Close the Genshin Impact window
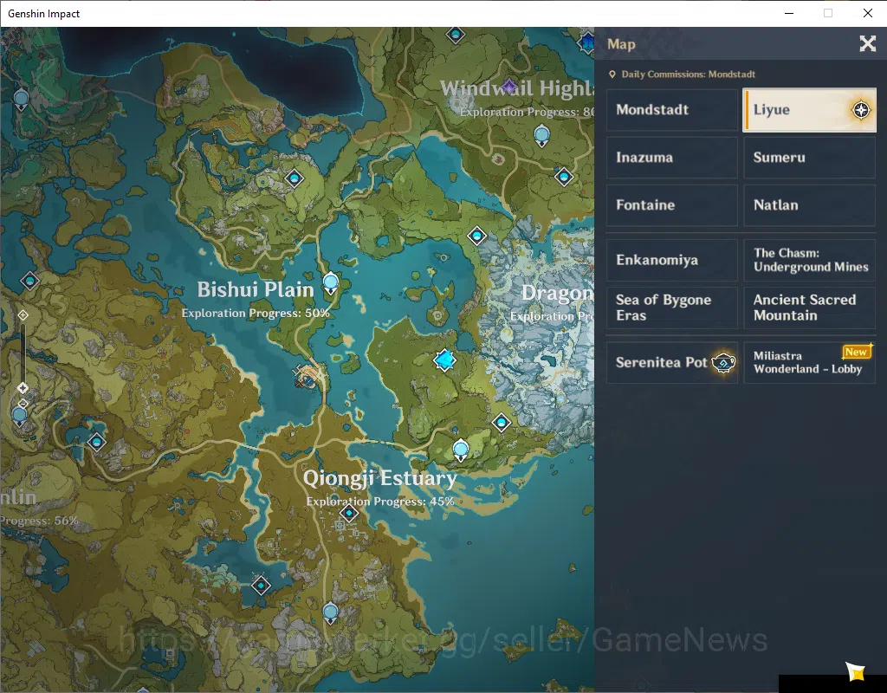Image resolution: width=887 pixels, height=693 pixels. (867, 13)
